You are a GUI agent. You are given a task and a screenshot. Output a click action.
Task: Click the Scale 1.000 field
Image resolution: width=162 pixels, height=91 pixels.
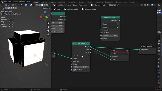click(x=110, y=36)
